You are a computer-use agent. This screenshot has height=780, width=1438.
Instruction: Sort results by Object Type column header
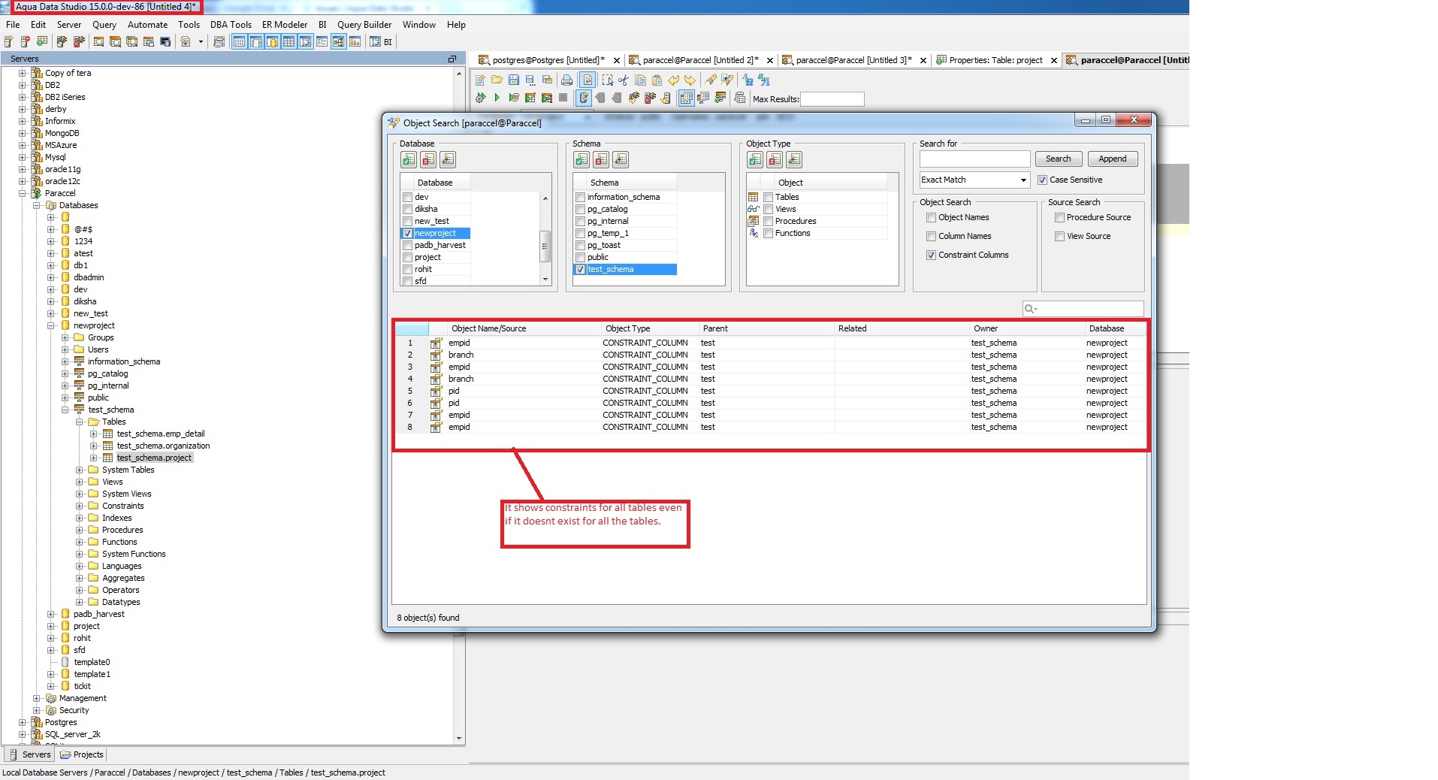(x=650, y=329)
